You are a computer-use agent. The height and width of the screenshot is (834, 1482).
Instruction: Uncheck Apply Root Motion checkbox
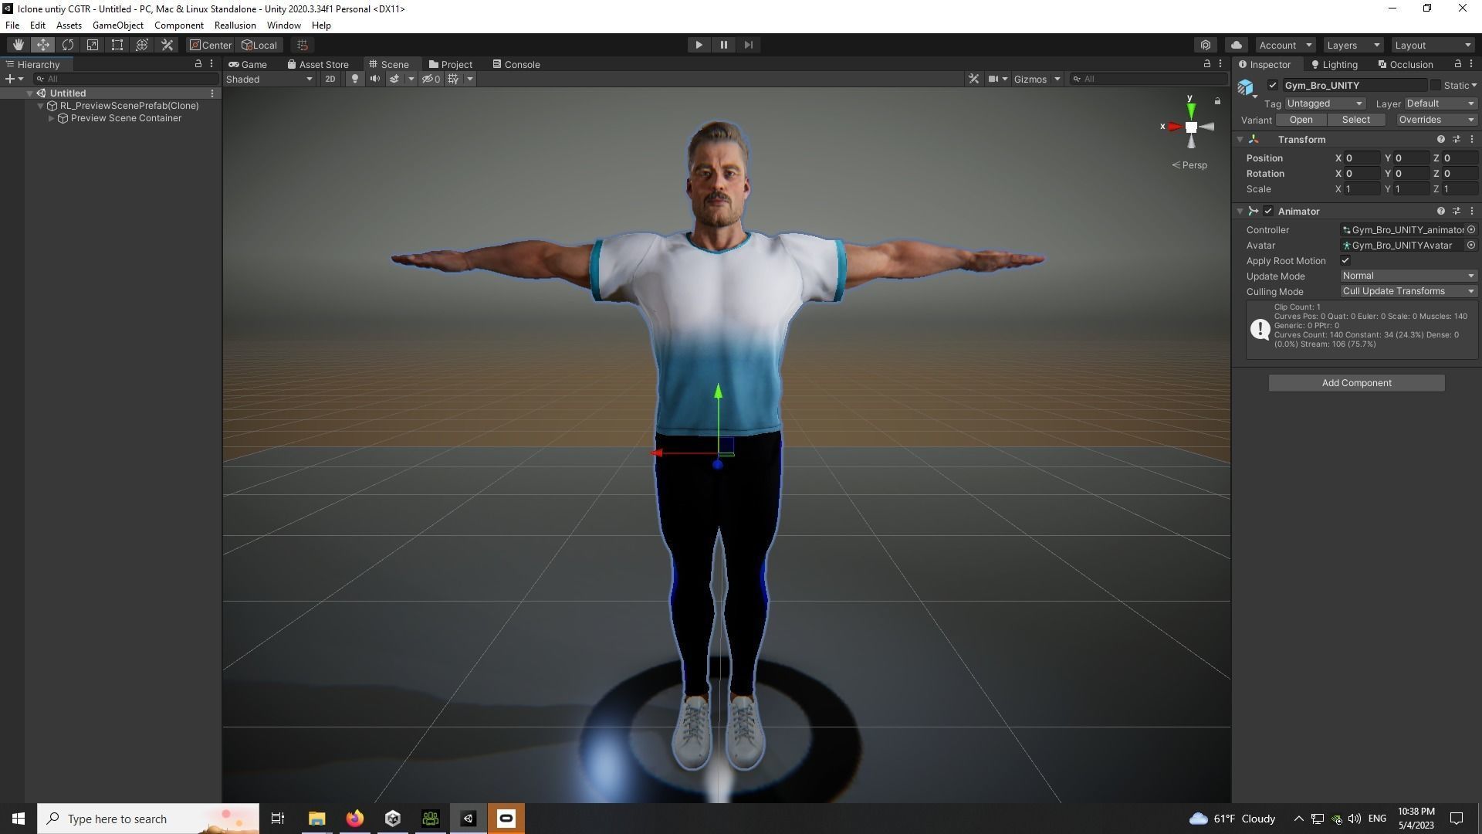point(1345,261)
